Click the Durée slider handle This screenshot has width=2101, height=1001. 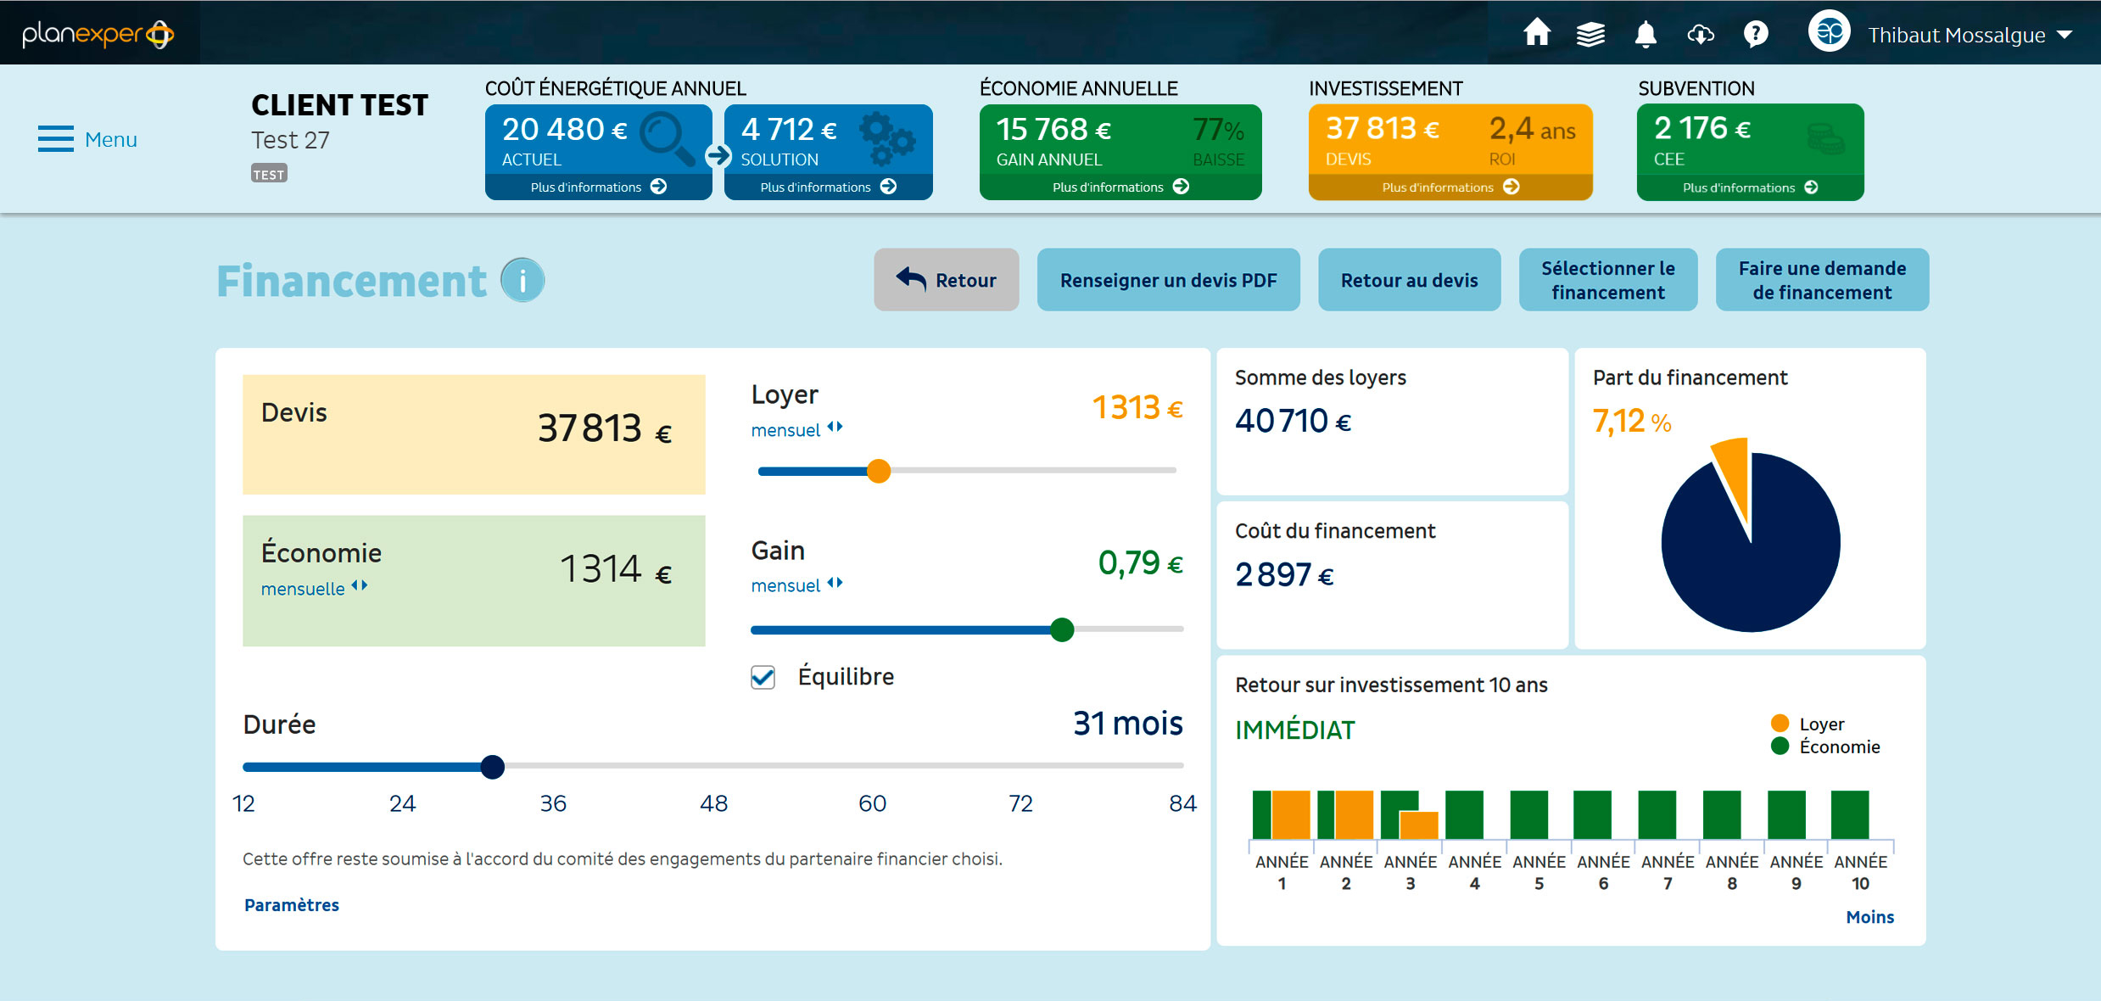[x=492, y=767]
